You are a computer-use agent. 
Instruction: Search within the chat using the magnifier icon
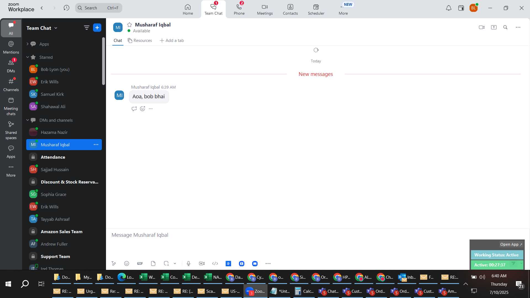(x=505, y=27)
